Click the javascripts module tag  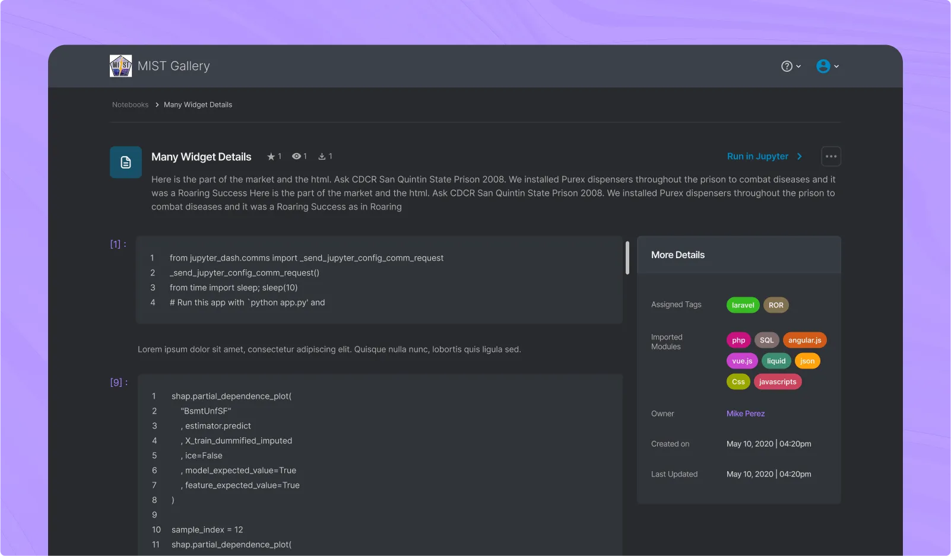[778, 382]
